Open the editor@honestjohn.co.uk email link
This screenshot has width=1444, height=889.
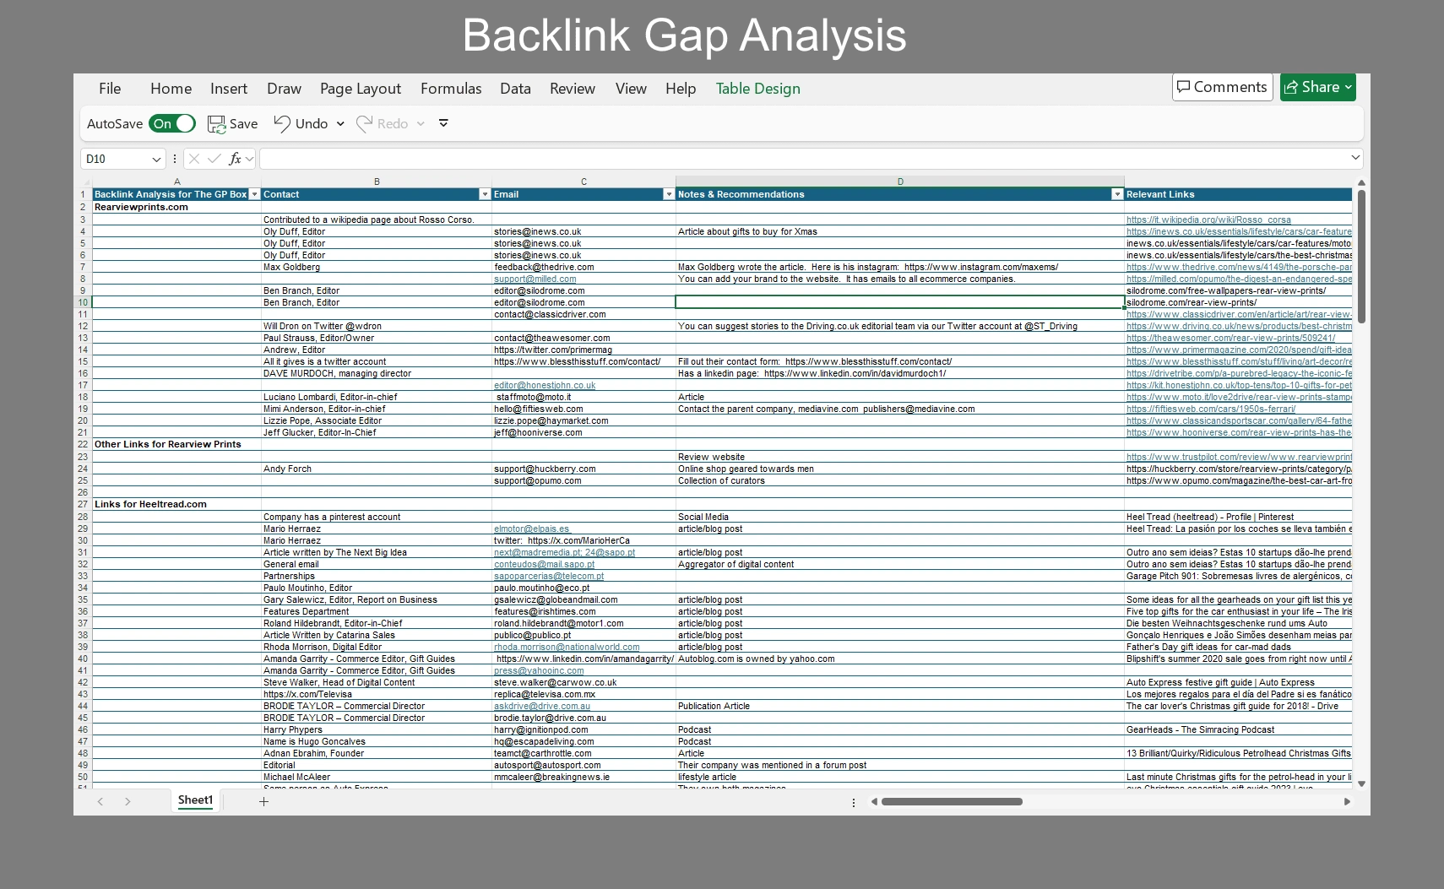tap(545, 385)
